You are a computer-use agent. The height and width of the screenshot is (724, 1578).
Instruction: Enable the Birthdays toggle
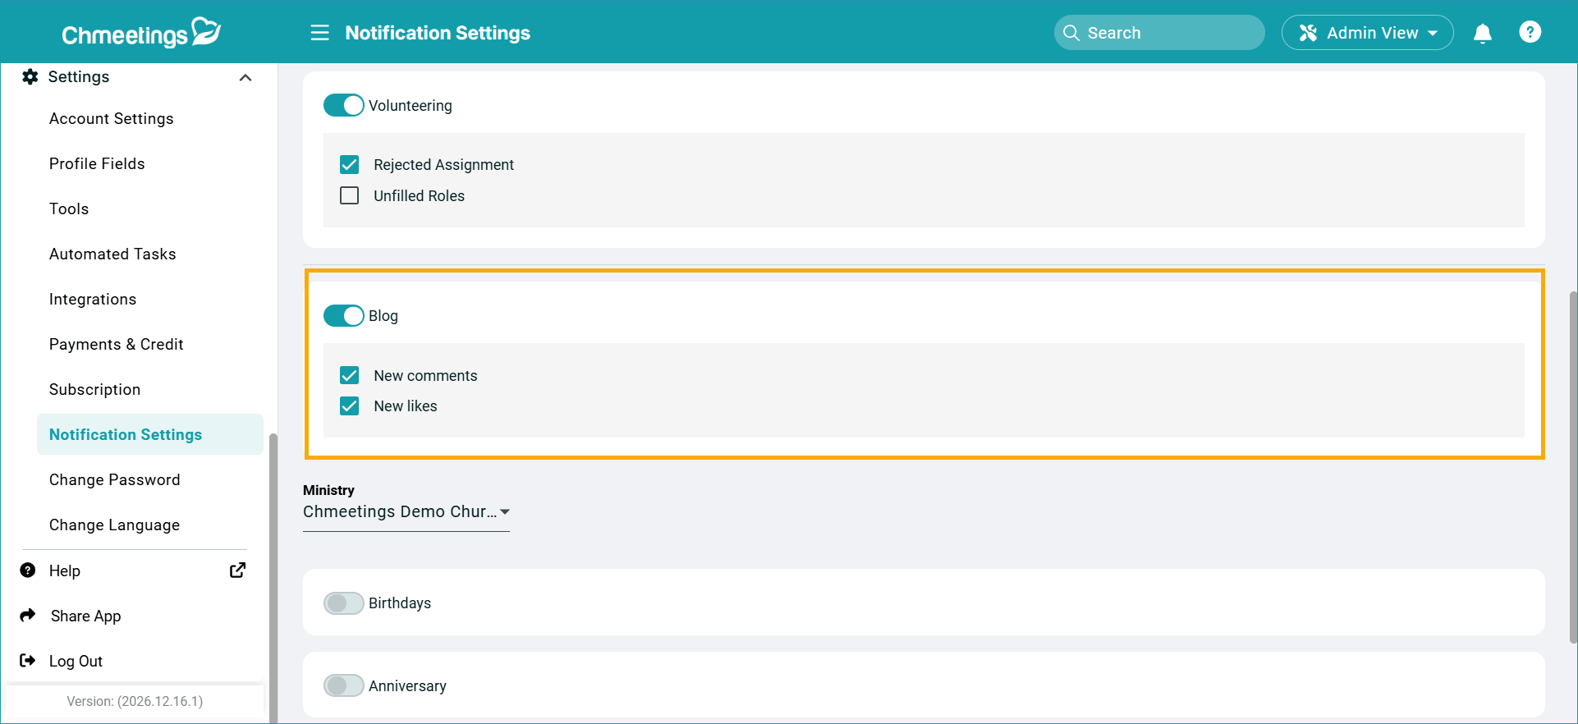[343, 603]
